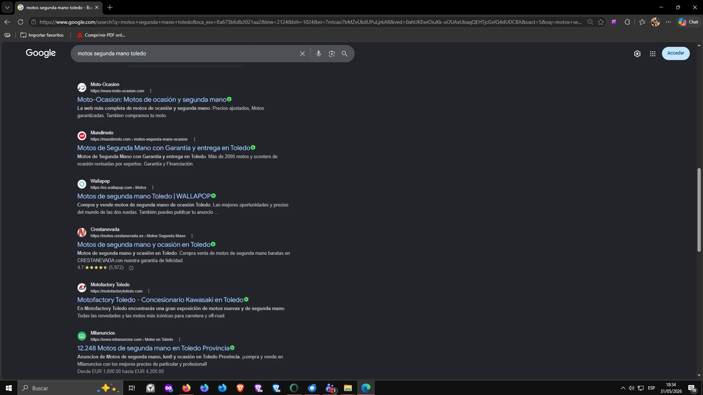
Task: Go to Google home via the logo
Action: click(41, 53)
